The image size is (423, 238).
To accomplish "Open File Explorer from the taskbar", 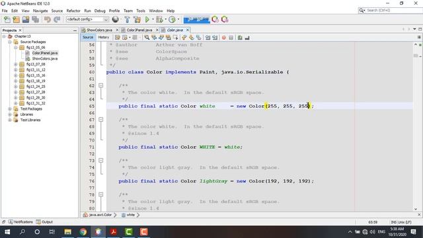I will point(67,232).
